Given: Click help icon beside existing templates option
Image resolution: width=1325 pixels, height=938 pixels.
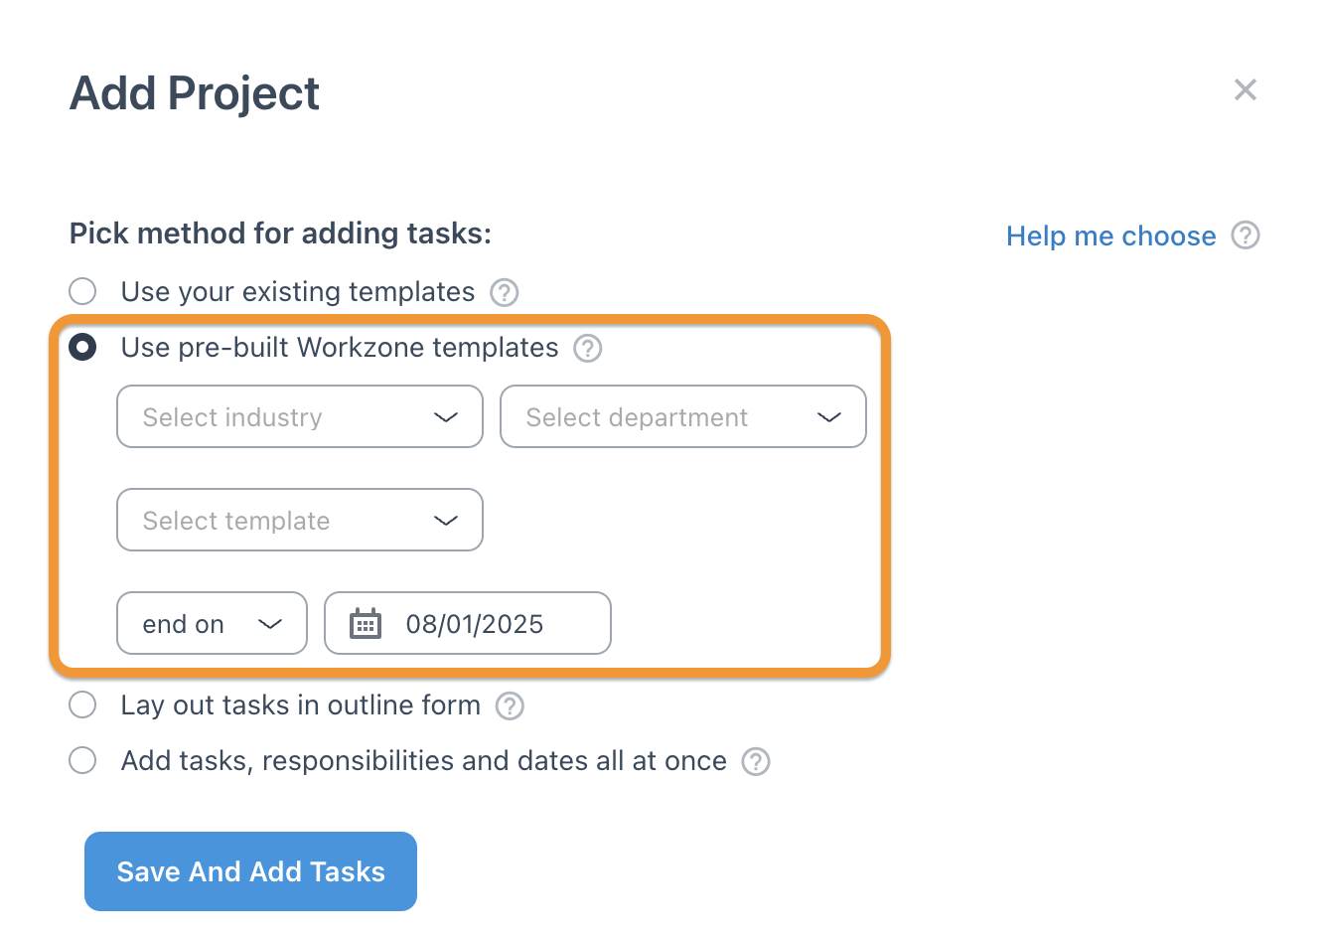Looking at the screenshot, I should click(505, 292).
